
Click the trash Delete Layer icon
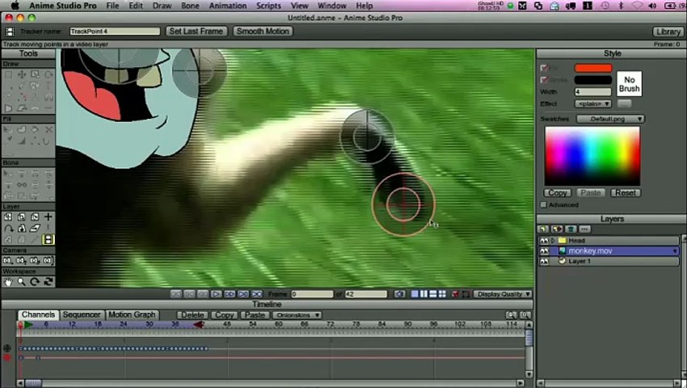click(x=571, y=229)
